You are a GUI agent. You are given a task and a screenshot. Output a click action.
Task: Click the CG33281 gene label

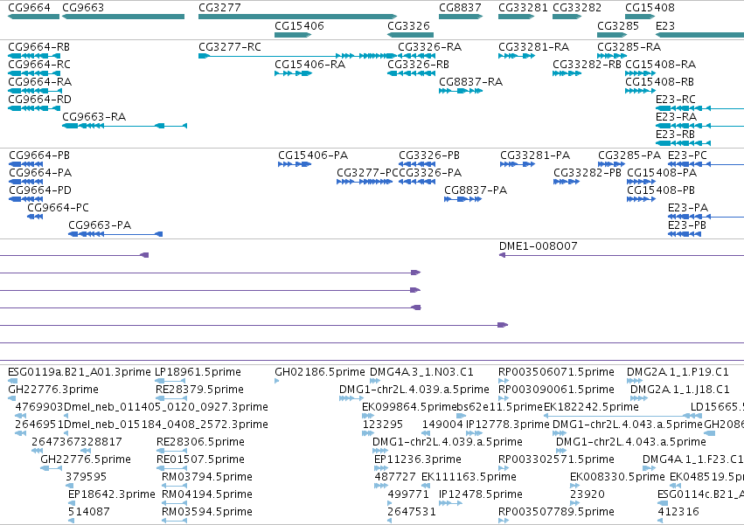(523, 8)
